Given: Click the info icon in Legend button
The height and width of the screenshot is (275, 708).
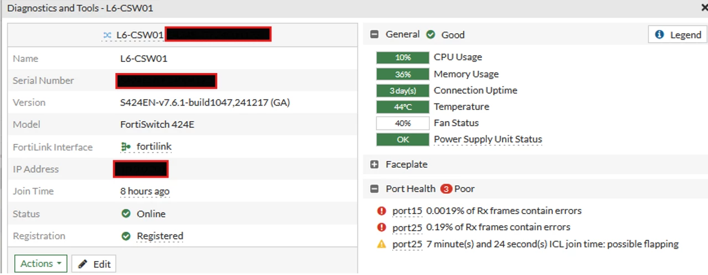Looking at the screenshot, I should point(659,34).
